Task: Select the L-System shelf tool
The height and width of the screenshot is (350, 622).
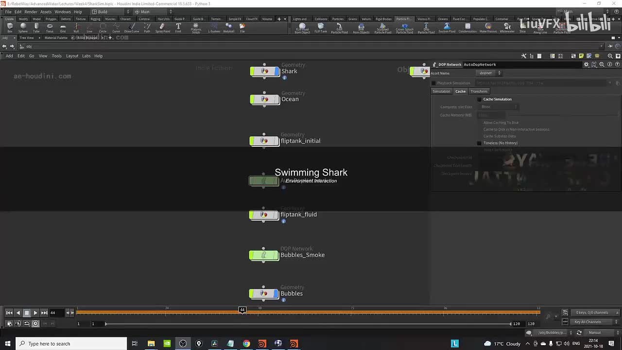Action: (x=214, y=28)
